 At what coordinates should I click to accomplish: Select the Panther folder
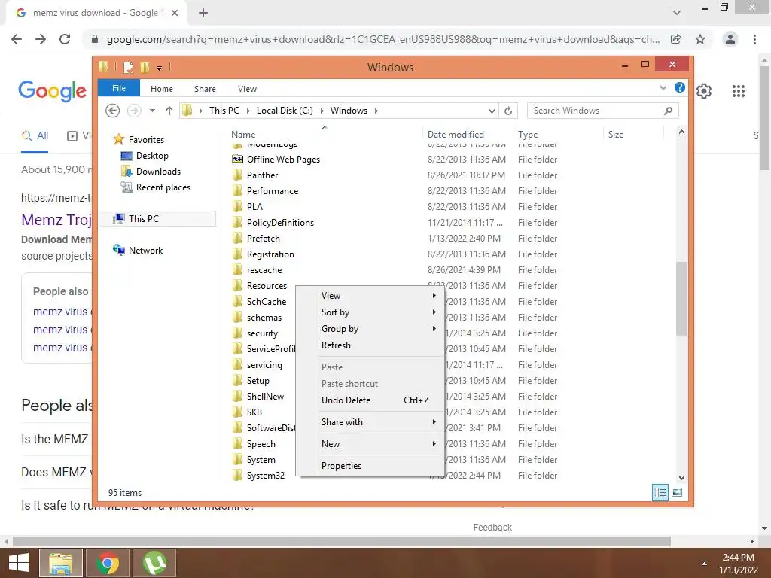(263, 175)
